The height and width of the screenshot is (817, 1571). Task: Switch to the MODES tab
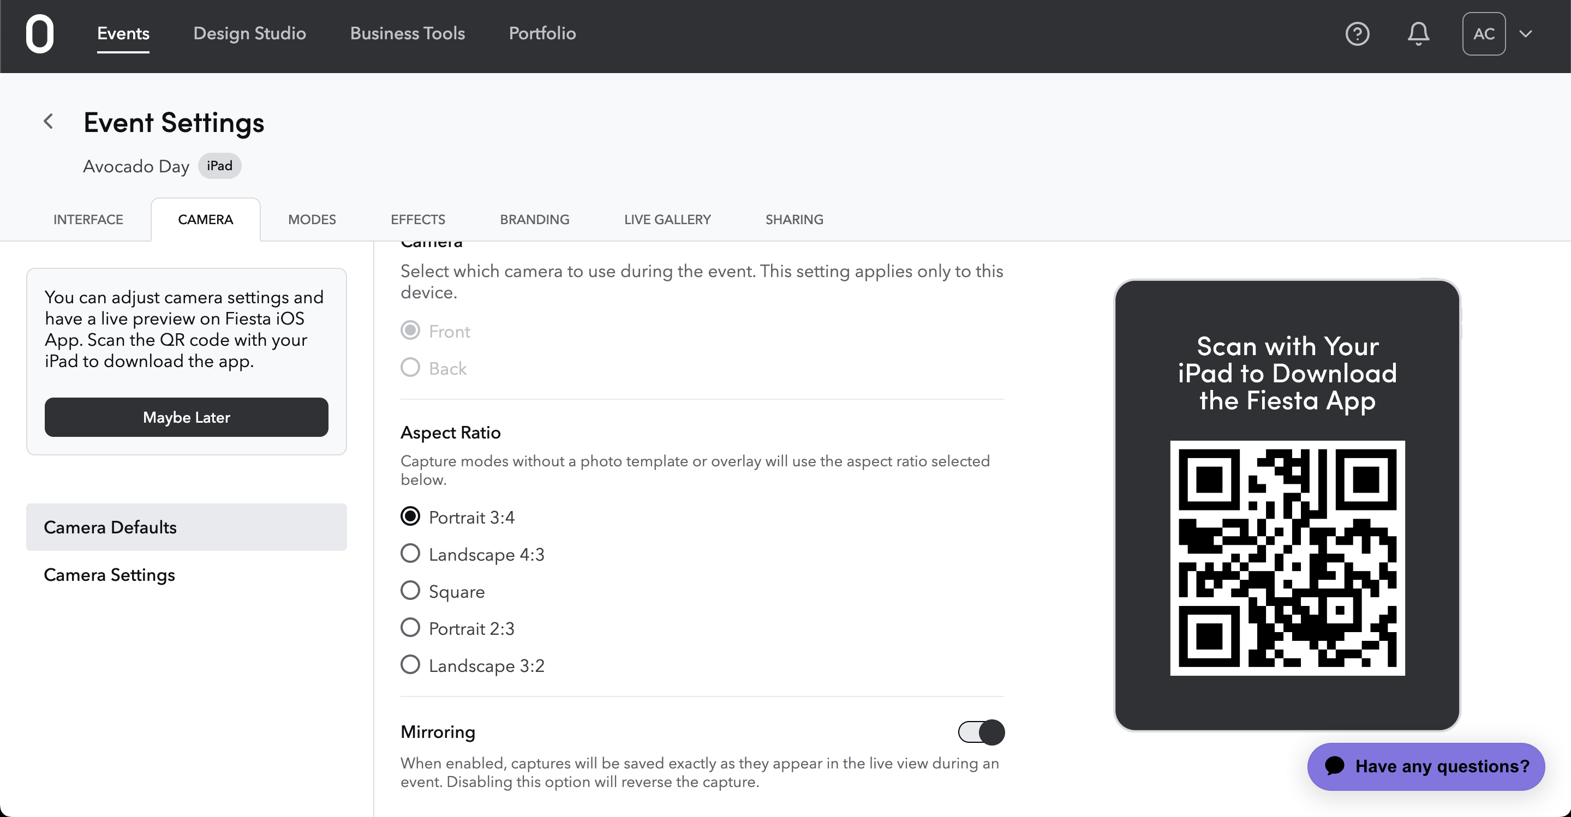tap(312, 219)
